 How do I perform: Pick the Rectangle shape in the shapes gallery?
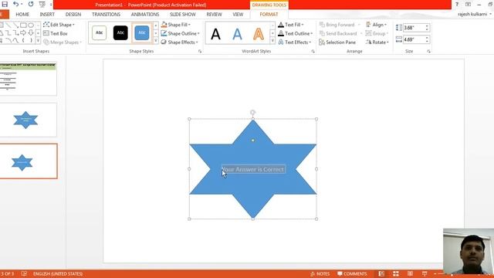pyautogui.click(x=23, y=25)
